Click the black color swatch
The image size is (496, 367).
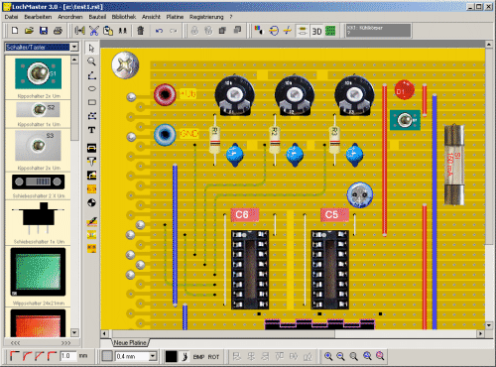click(172, 356)
